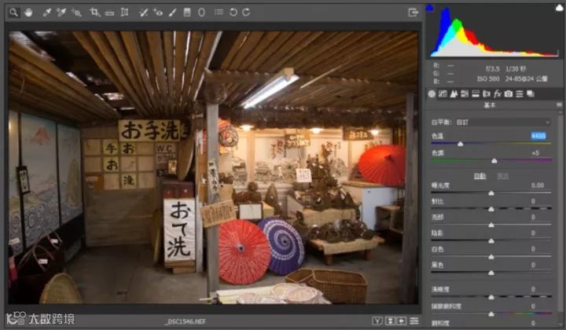The width and height of the screenshot is (566, 330).
Task: Select the Transform tool
Action: (x=124, y=13)
